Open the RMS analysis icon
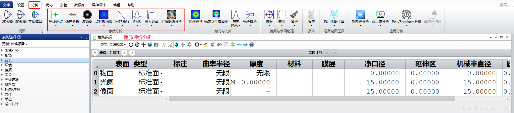 pos(137,15)
